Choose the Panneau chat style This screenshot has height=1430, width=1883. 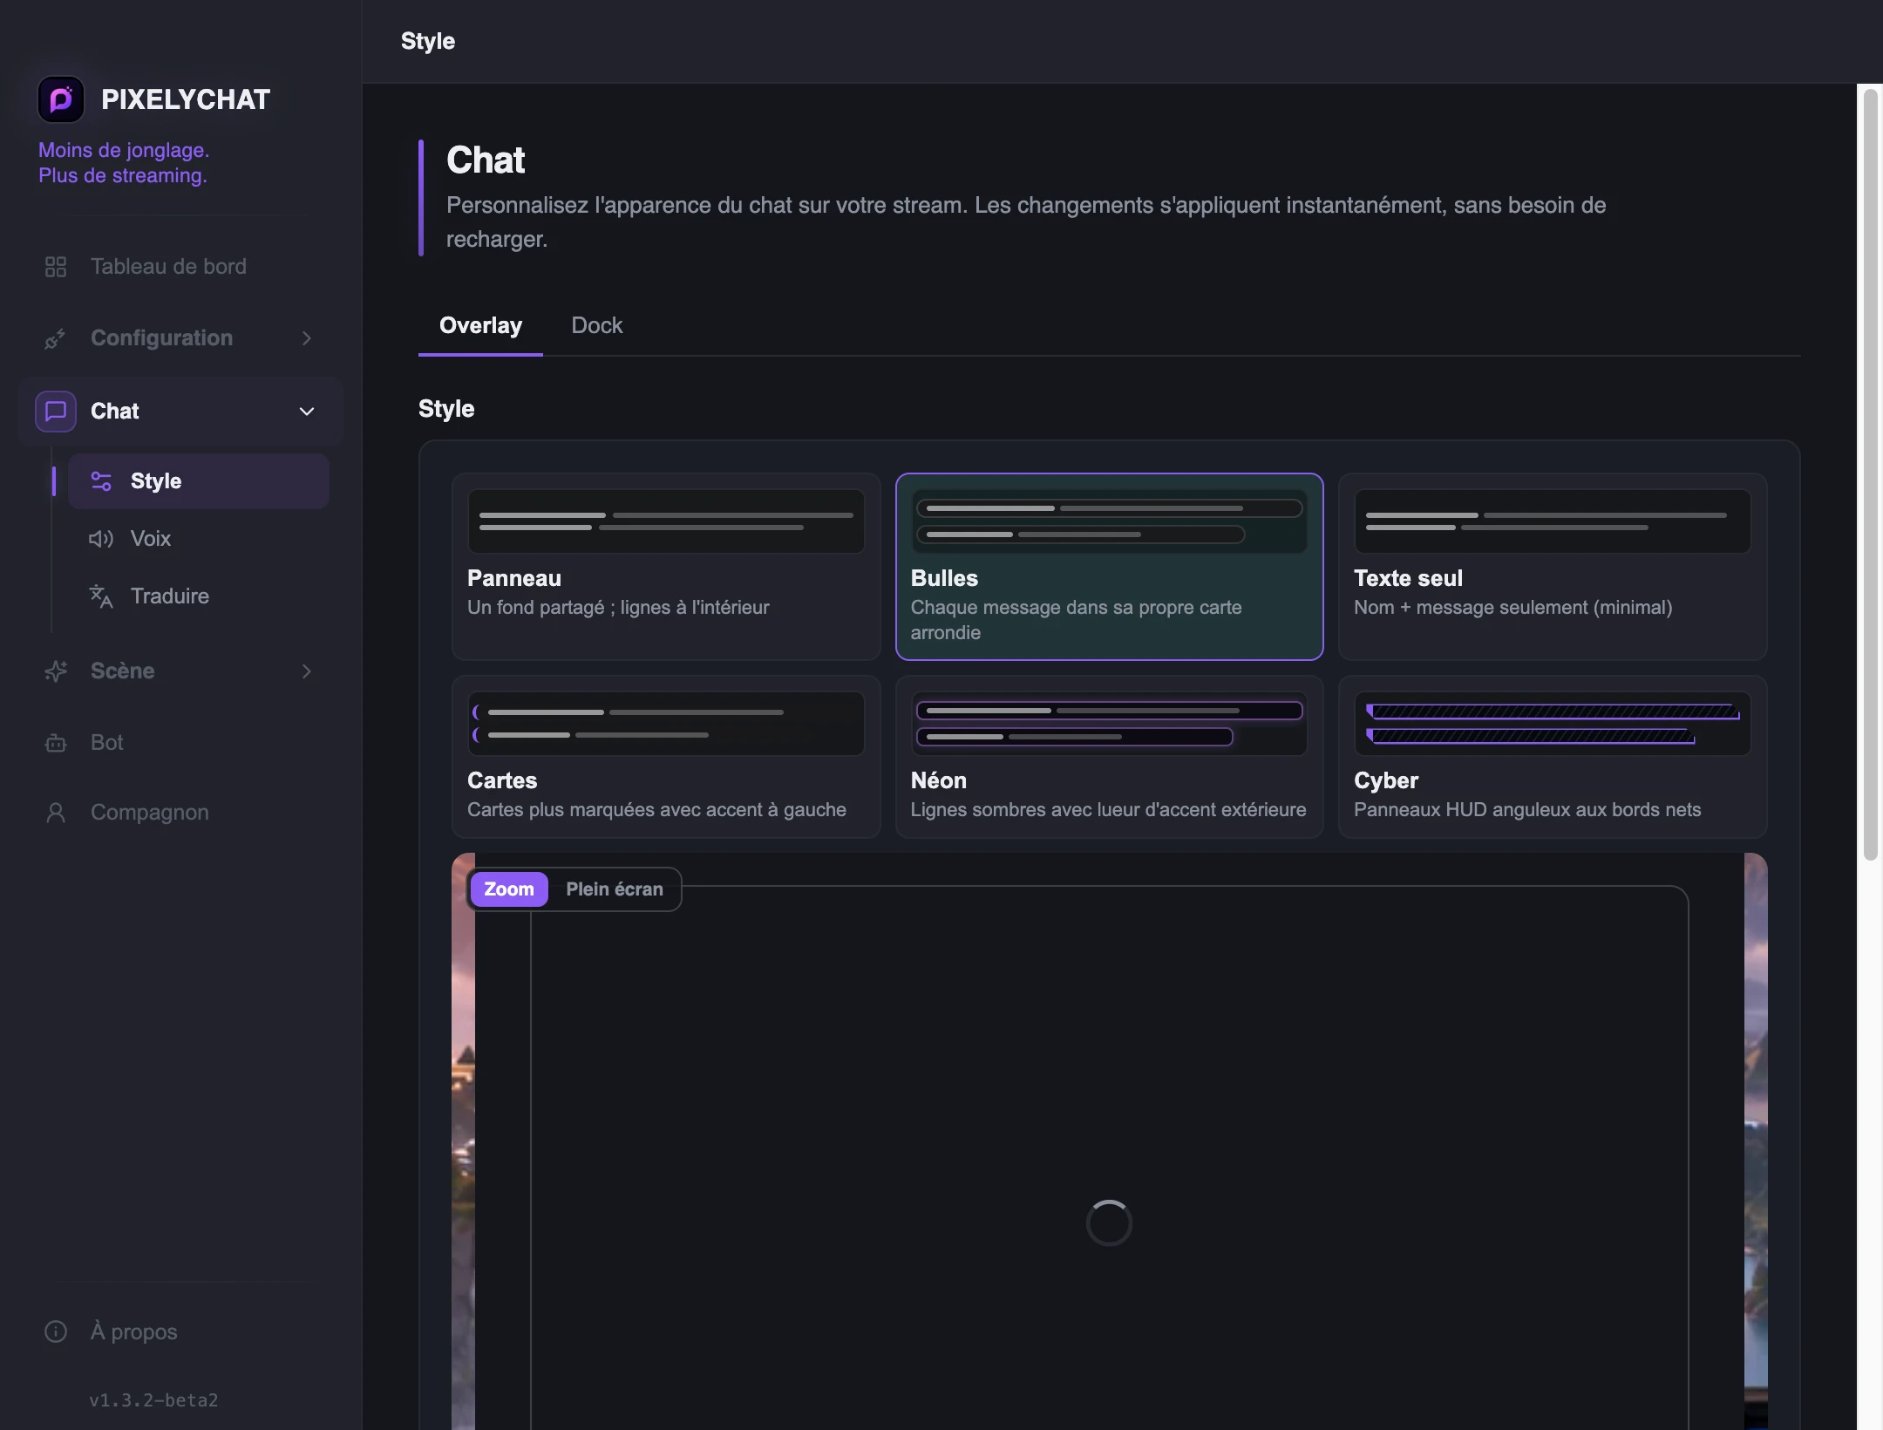(666, 567)
